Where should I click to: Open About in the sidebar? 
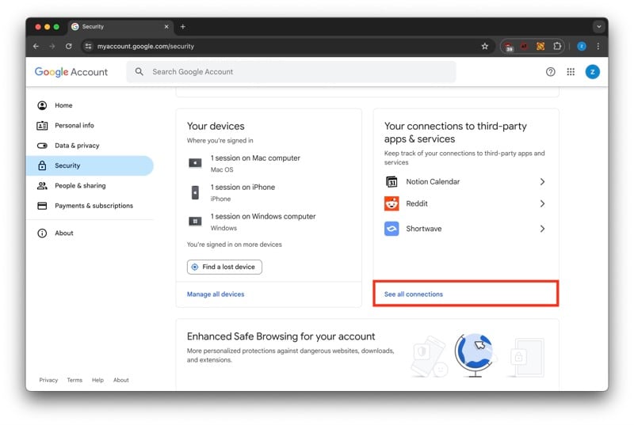(x=90, y=233)
